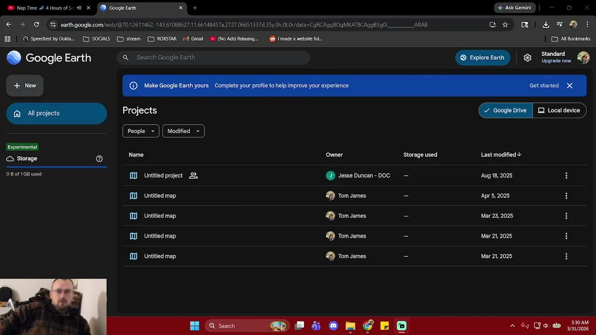
Task: Click the storage help question mark icon
Action: [x=99, y=159]
